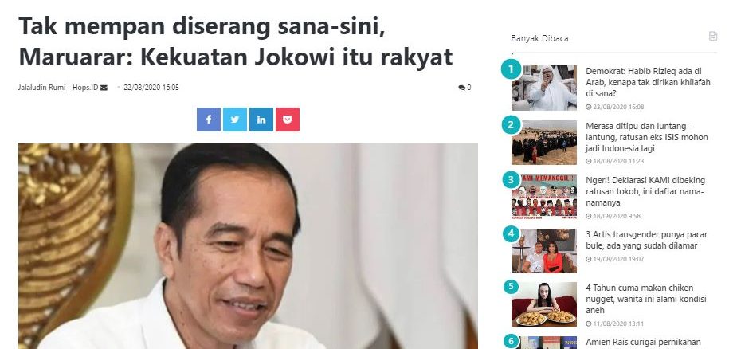733x349 pixels.
Task: Click the main Jokowi article image
Action: [x=249, y=246]
